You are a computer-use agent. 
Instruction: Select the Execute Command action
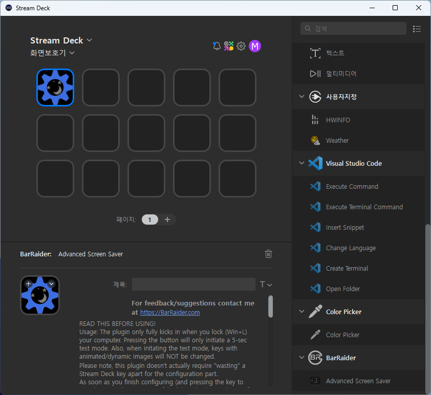pyautogui.click(x=358, y=187)
